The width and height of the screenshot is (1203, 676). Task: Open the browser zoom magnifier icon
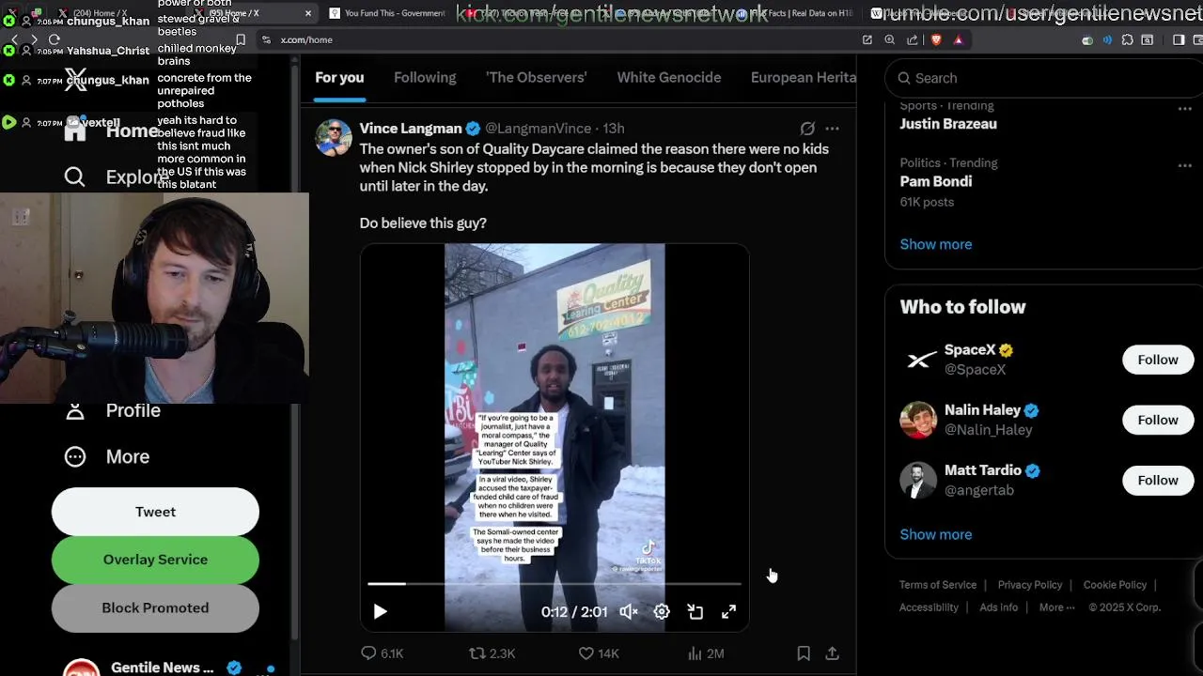tap(889, 39)
